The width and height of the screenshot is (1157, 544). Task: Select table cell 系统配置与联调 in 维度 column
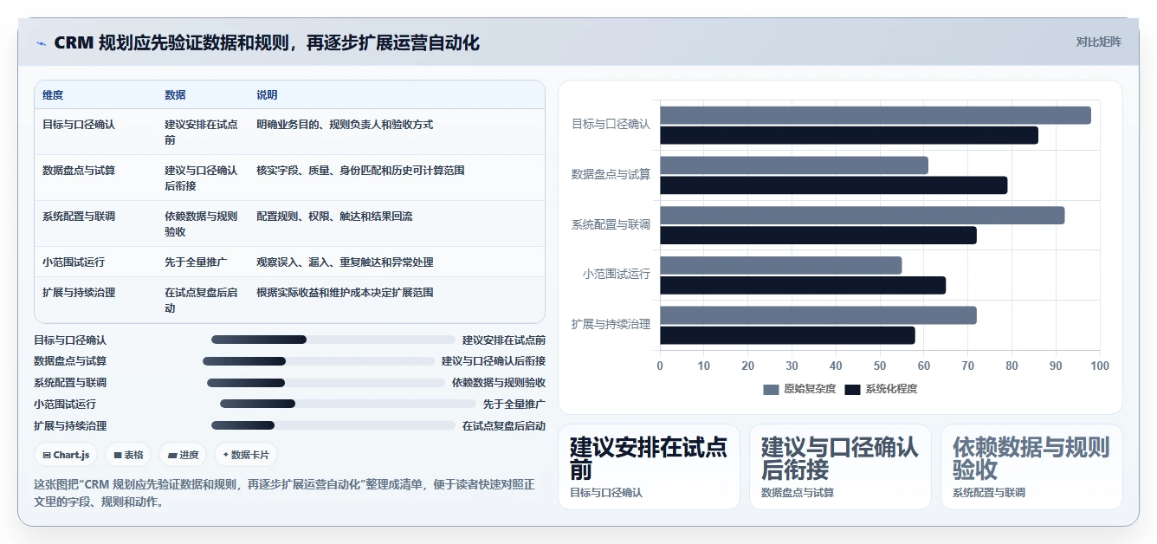point(79,217)
